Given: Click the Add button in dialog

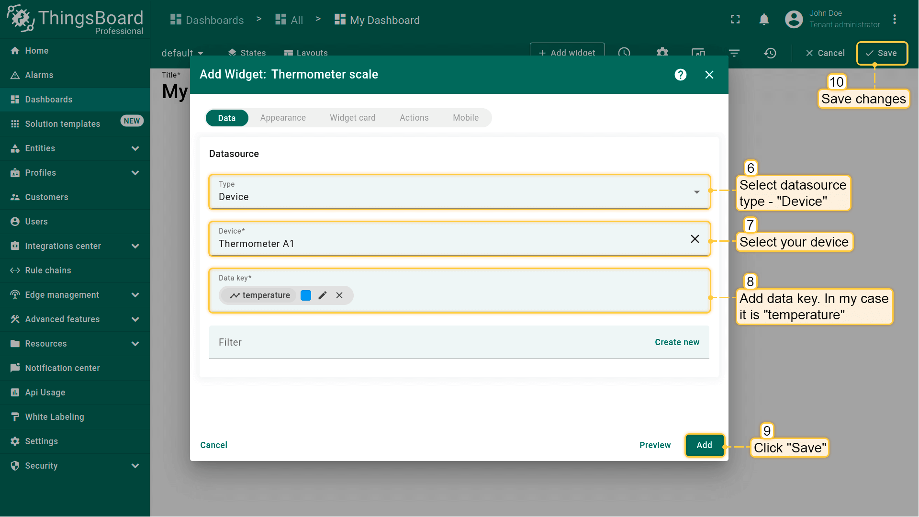Looking at the screenshot, I should (704, 445).
